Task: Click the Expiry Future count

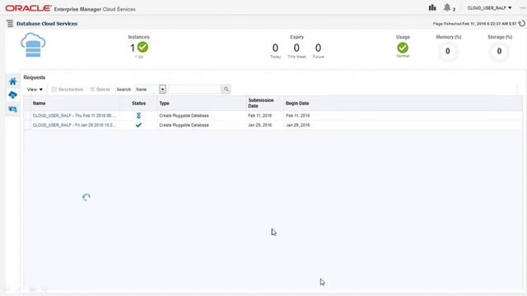Action: point(318,48)
